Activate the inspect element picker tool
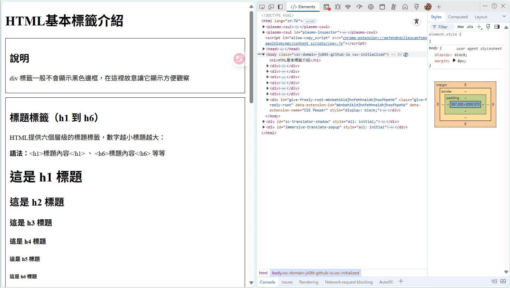Screen dimensions: 510x288 pyautogui.click(x=262, y=7)
